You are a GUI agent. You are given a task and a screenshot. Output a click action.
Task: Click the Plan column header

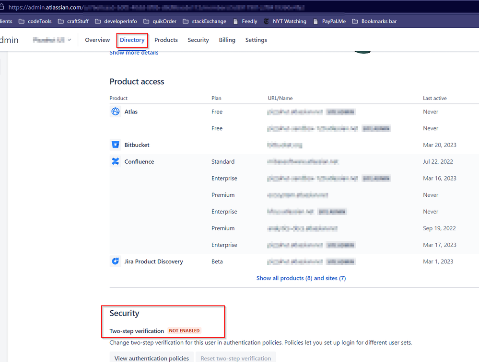click(216, 98)
